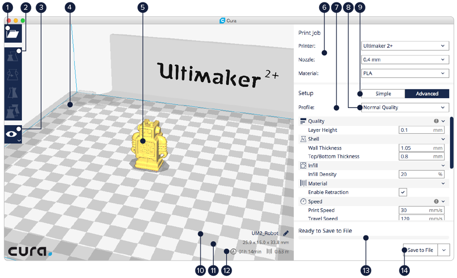Click the Travel Speed input field
457x278 pixels.
[x=421, y=218]
